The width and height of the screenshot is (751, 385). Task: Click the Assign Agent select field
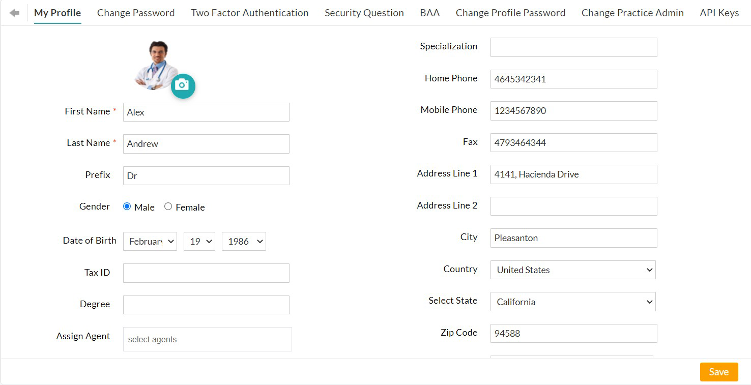207,339
